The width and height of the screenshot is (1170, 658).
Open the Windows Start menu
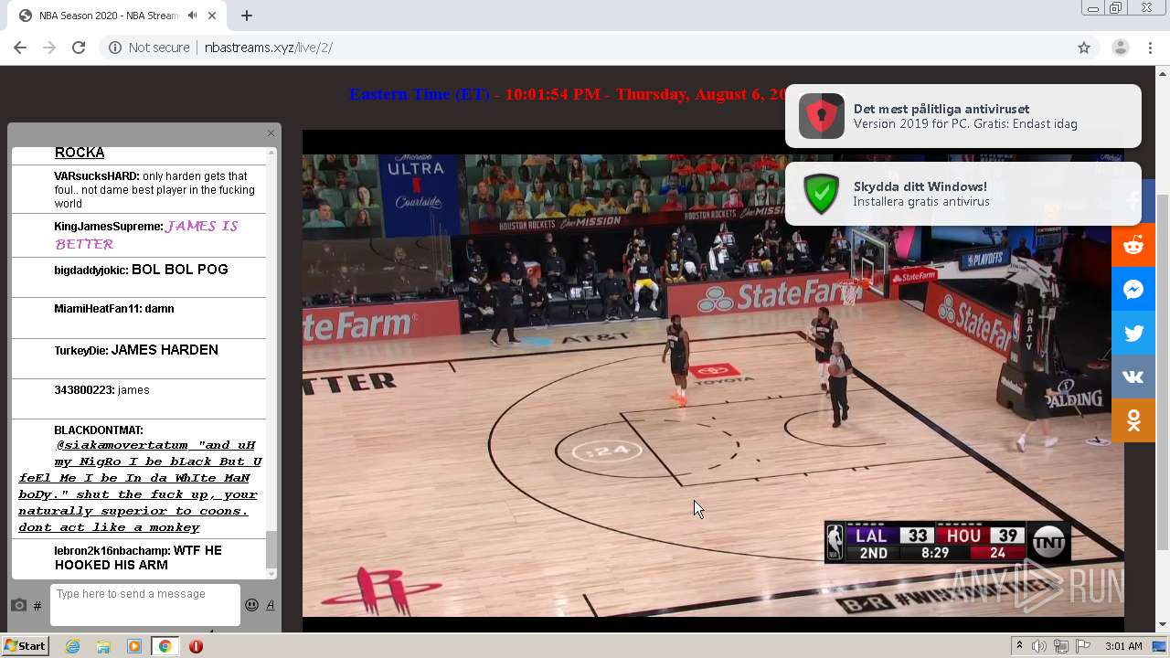(25, 646)
